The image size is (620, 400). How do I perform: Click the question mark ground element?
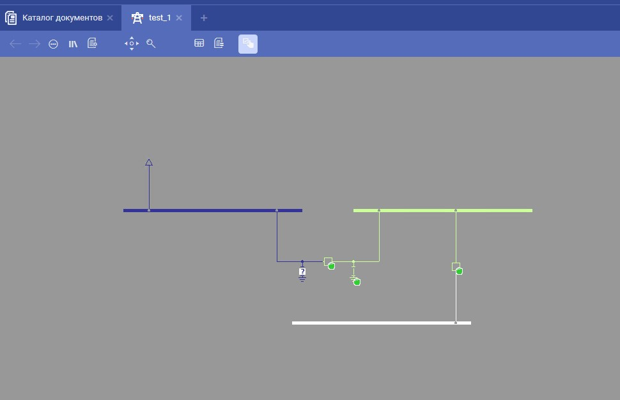point(302,272)
